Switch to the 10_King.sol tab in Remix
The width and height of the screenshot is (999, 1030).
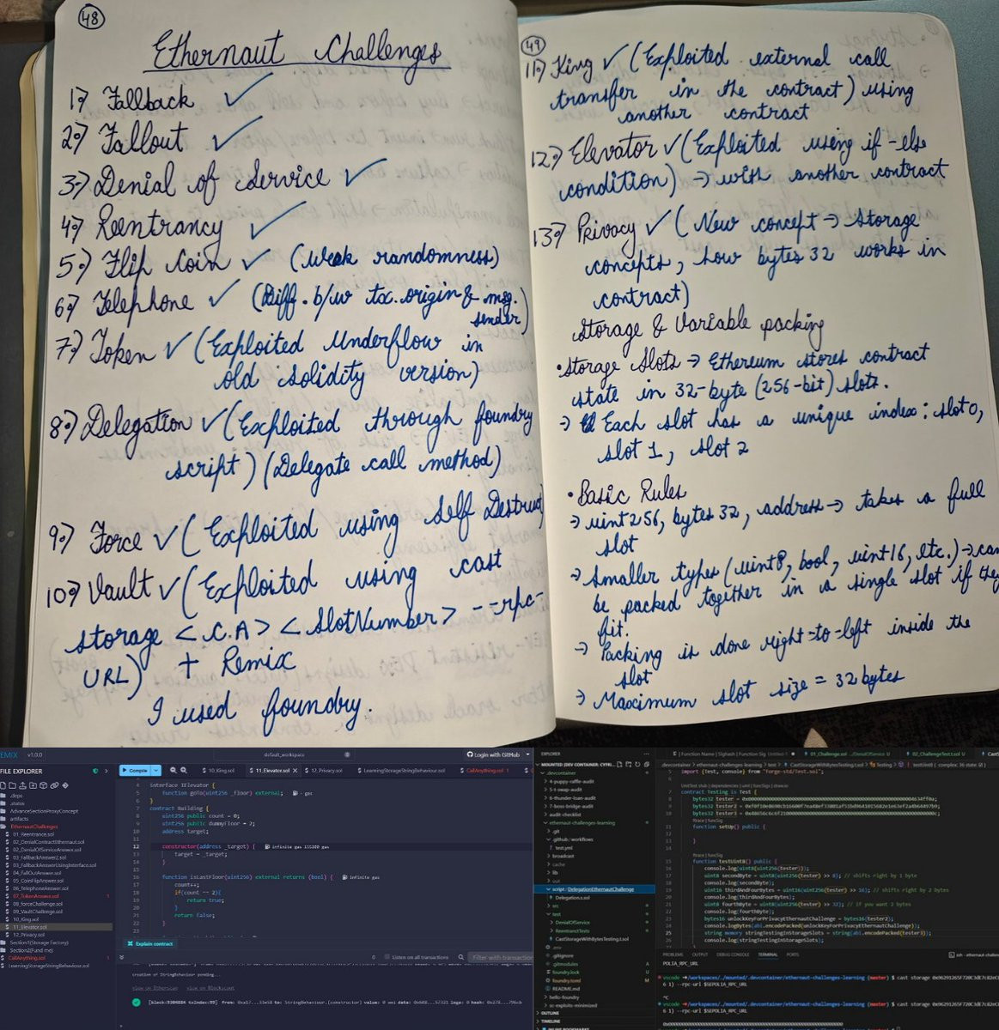pyautogui.click(x=218, y=770)
